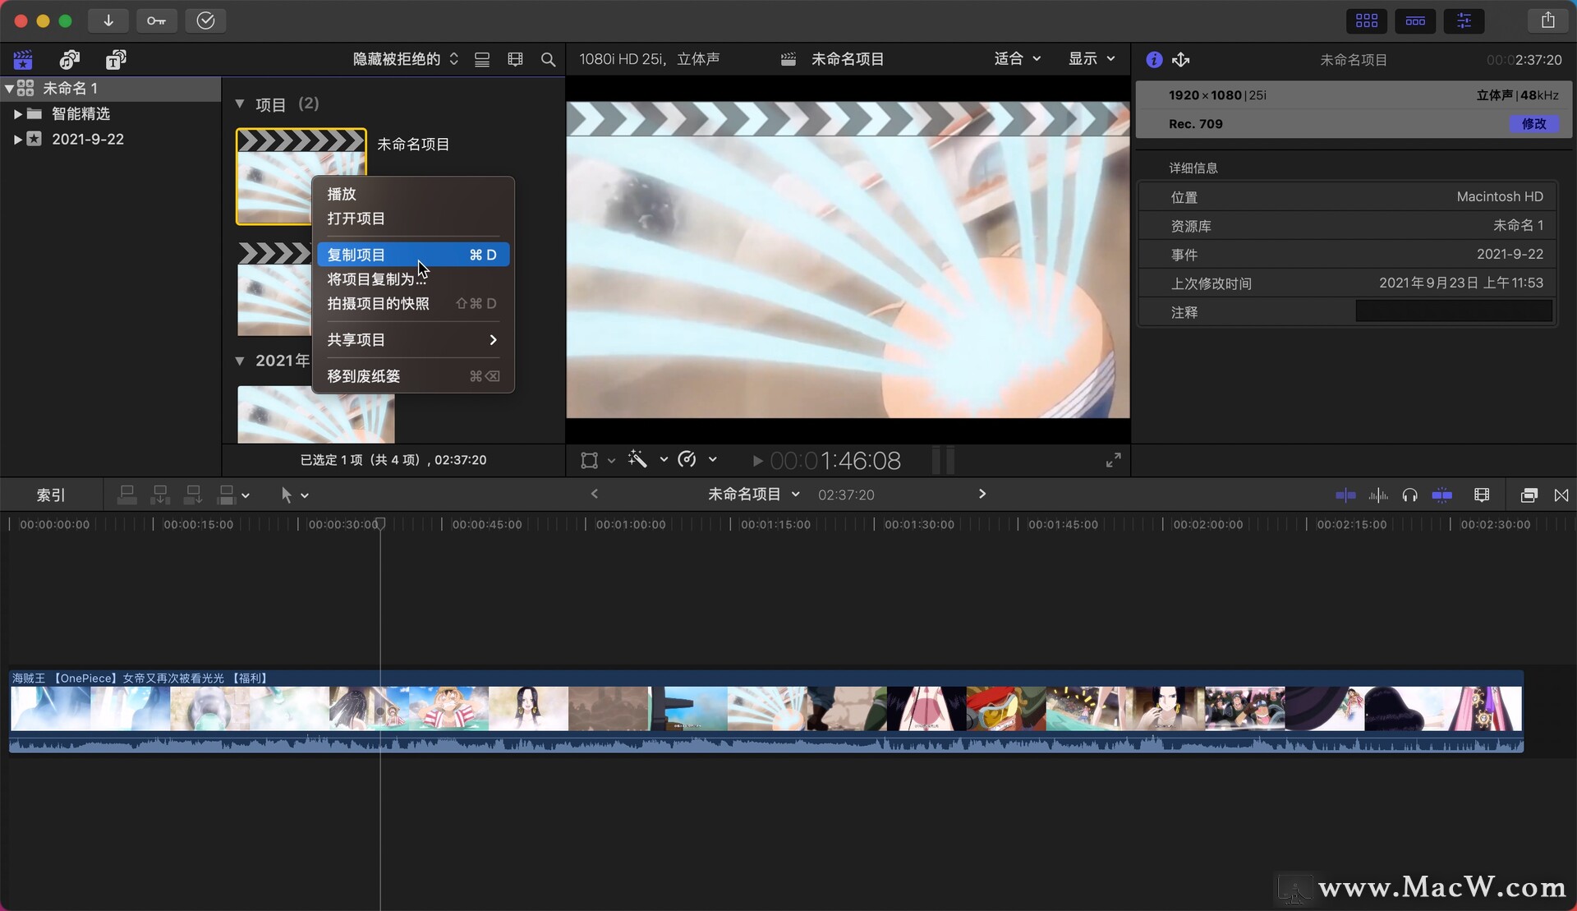Screen dimensions: 1577x911
Task: Open the clip filter dropdown
Action: click(406, 59)
